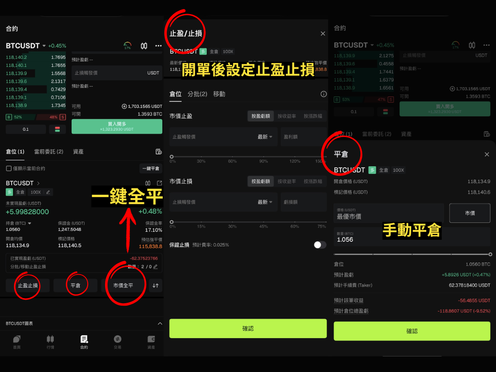Viewport: 496px width, 372px height.
Task: Switch to the 當前委託 (2) tab
Action: click(x=48, y=152)
